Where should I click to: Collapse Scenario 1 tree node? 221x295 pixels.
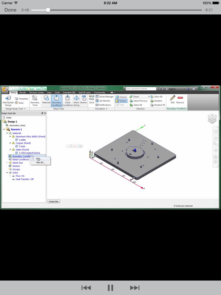(x=4, y=129)
